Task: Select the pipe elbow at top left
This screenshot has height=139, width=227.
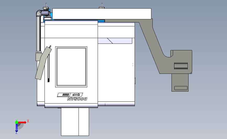Action: [38, 13]
